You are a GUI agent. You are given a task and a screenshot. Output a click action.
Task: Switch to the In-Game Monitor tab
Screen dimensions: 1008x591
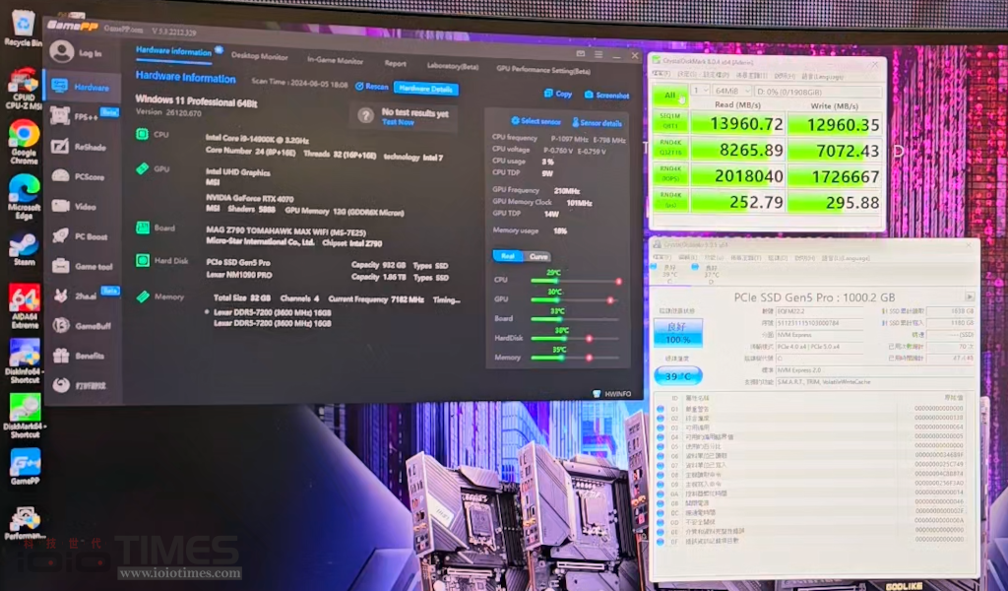(335, 60)
